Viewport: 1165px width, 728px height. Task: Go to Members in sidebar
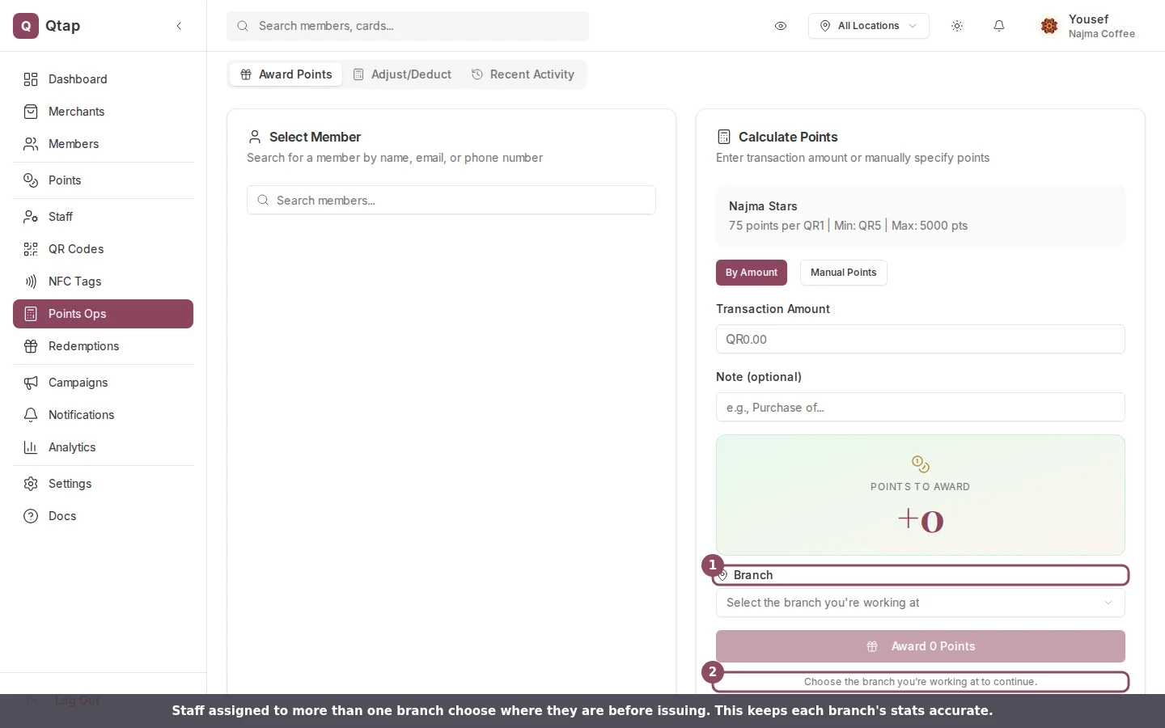tap(103, 144)
